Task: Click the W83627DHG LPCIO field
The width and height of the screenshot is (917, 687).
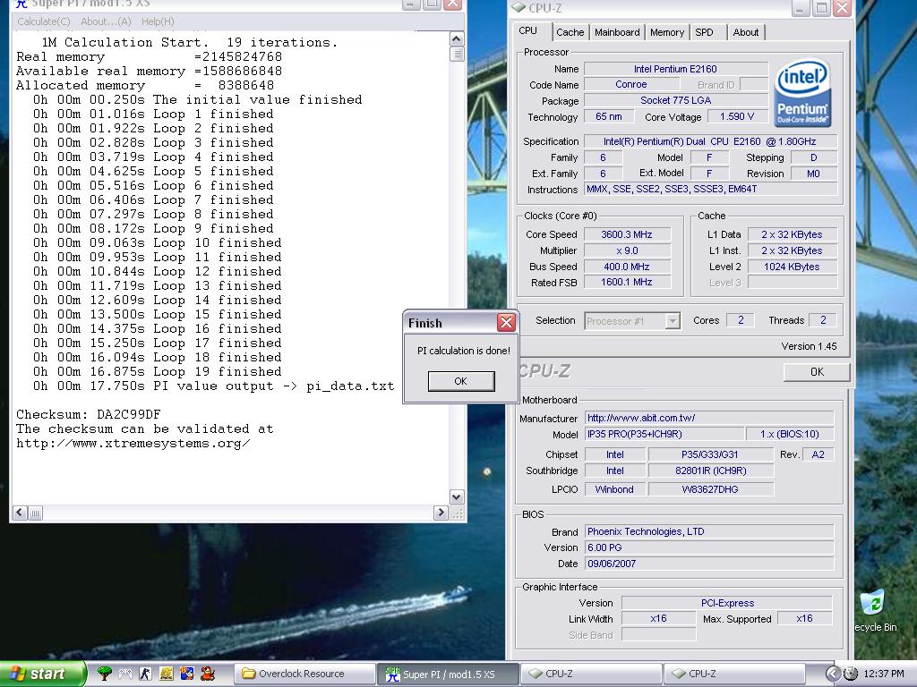Action: (710, 489)
